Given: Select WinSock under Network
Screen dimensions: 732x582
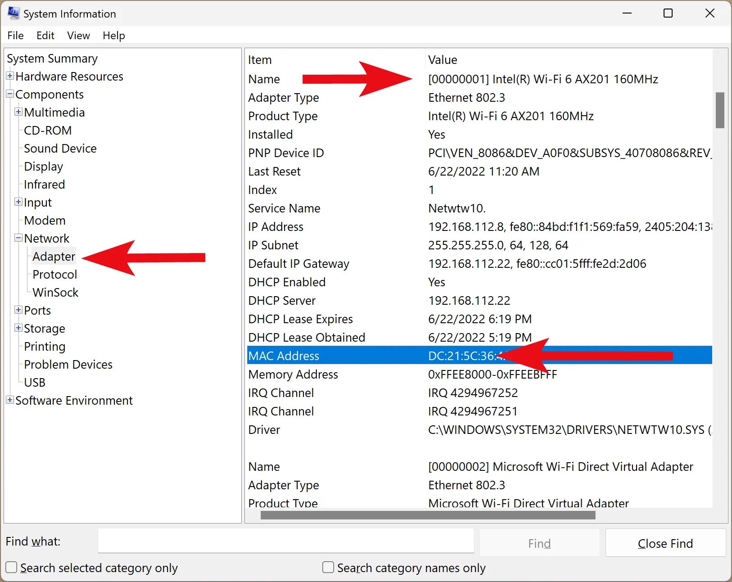Looking at the screenshot, I should 56,293.
